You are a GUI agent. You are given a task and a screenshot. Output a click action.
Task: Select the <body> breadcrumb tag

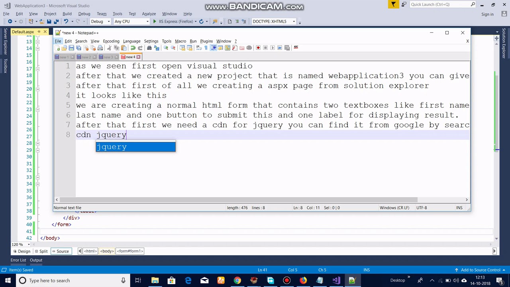pyautogui.click(x=107, y=251)
